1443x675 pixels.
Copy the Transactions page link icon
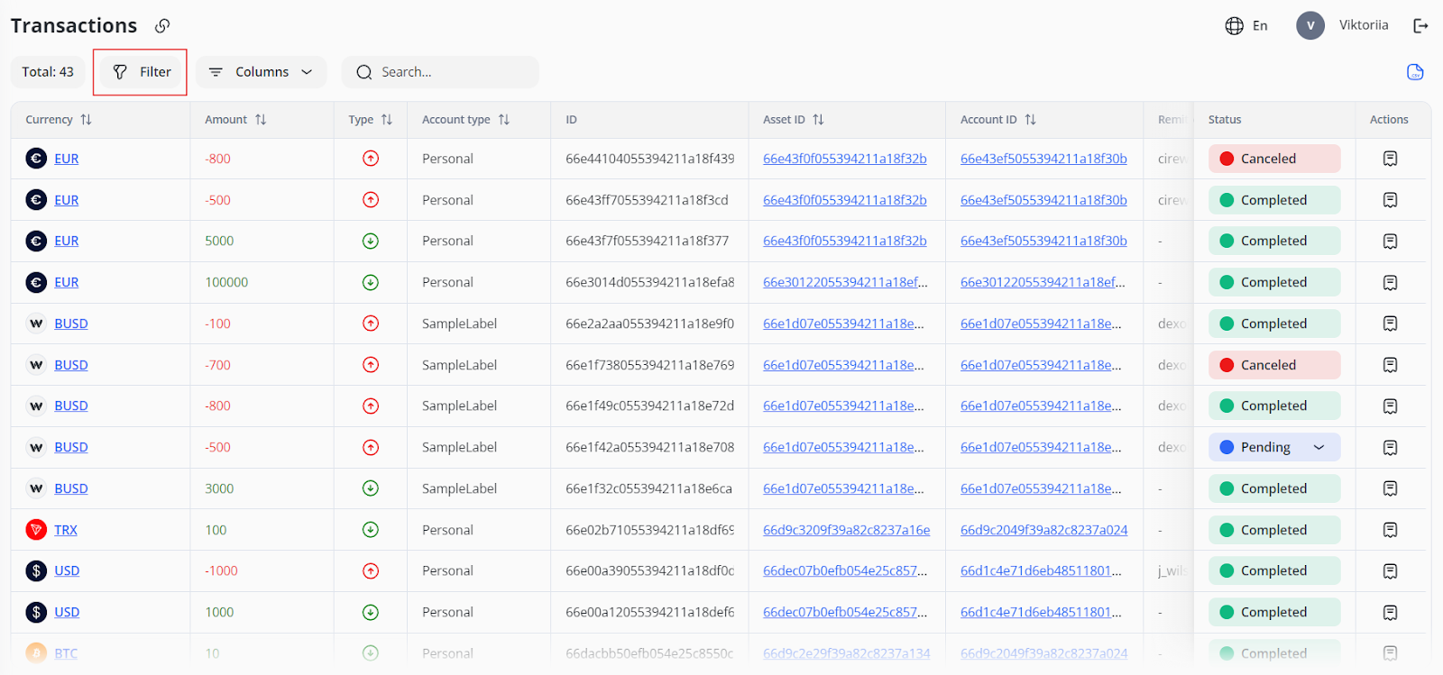pos(162,25)
